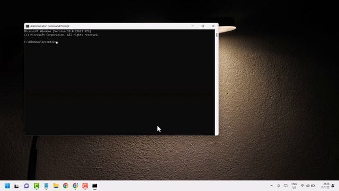Maximize the Command Prompt window
This screenshot has width=339, height=191.
tap(203, 26)
